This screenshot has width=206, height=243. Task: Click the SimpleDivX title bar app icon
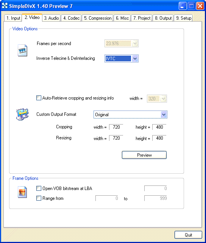(x=5, y=6)
